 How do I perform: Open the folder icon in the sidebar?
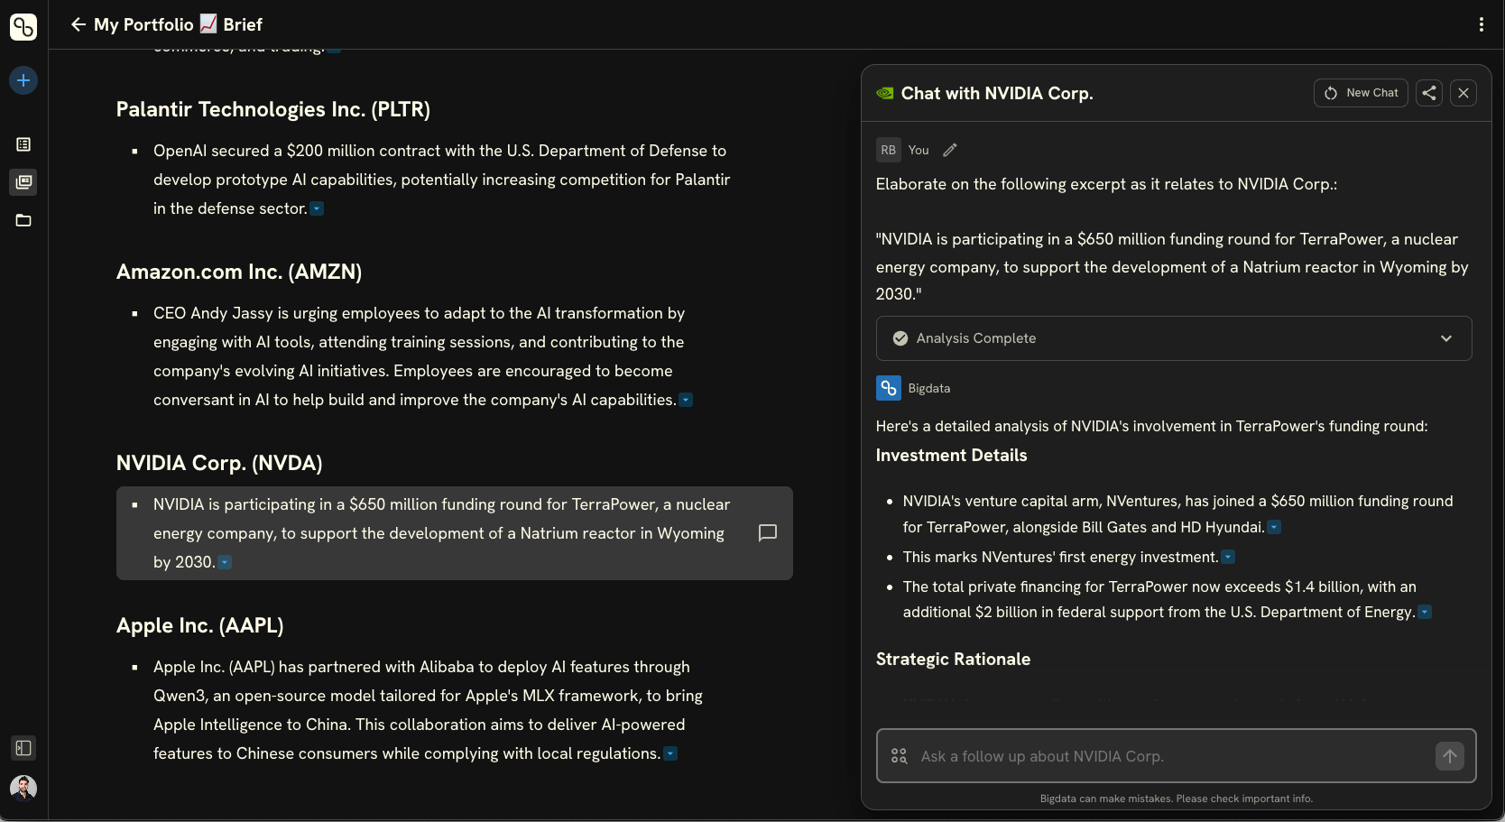coord(23,220)
